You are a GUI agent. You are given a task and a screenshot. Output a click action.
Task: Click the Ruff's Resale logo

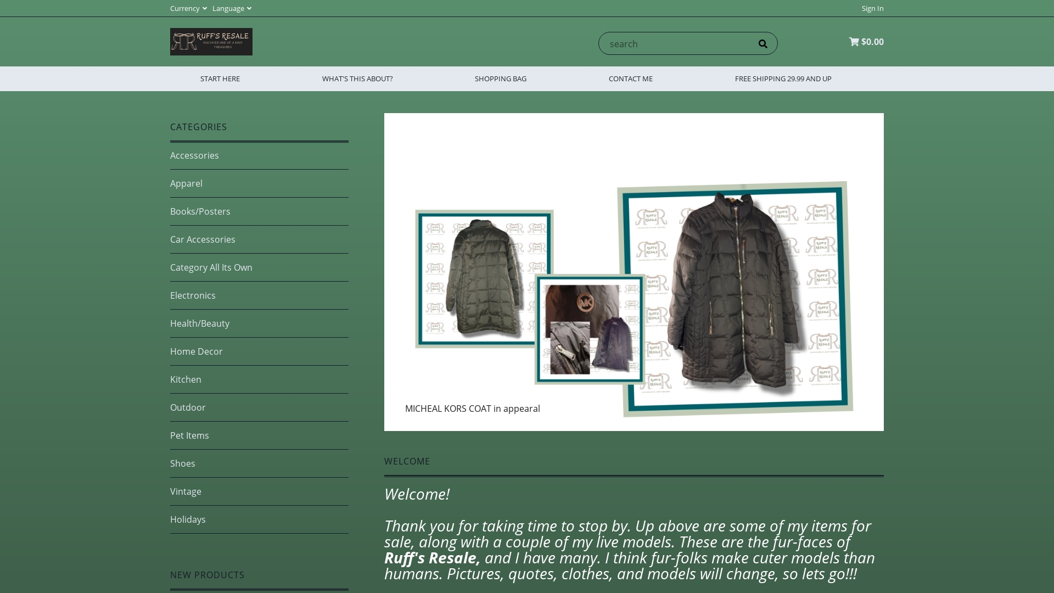(211, 42)
